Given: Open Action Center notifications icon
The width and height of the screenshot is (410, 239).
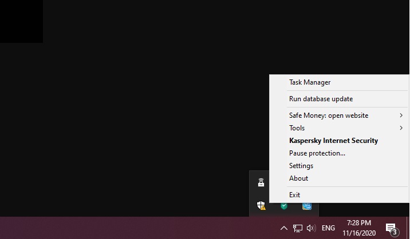Looking at the screenshot, I should [x=392, y=229].
